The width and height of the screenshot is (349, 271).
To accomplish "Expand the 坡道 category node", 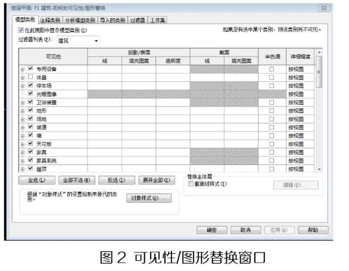I will coord(23,127).
